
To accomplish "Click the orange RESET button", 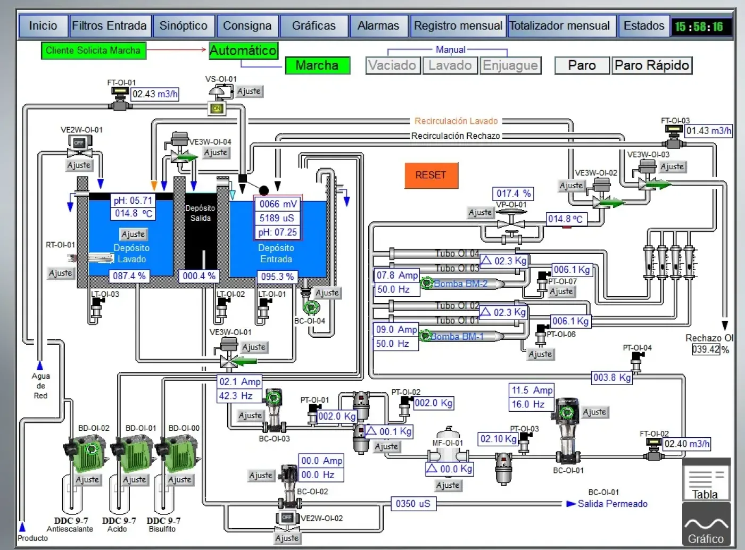I will tap(431, 175).
